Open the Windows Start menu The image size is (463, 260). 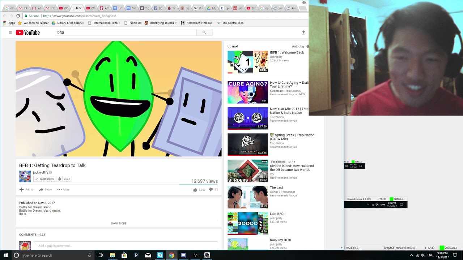click(x=5, y=255)
